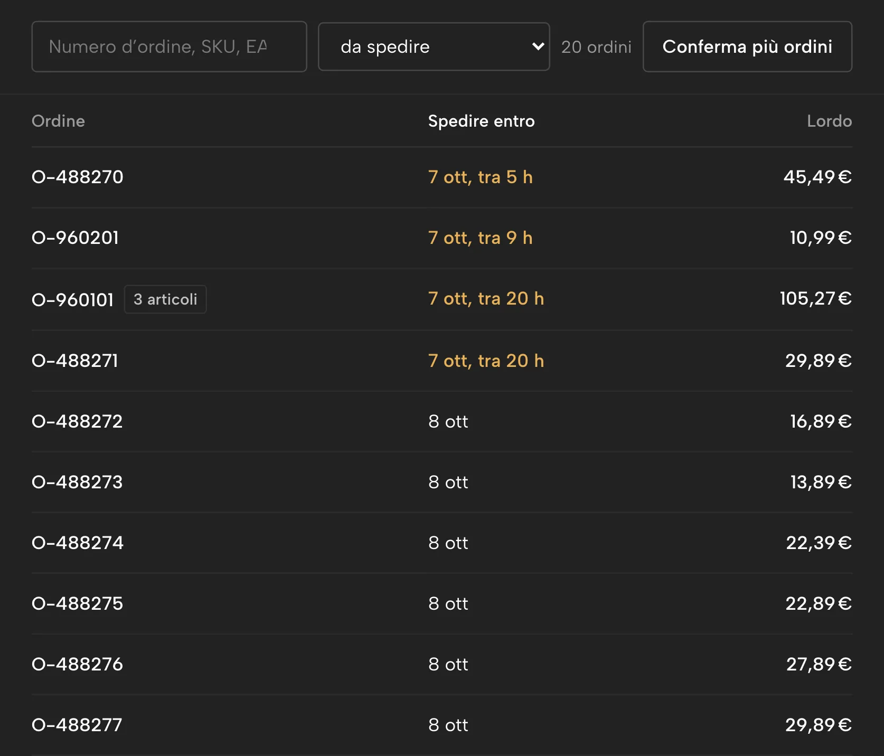Click the 105,27 € gross amount

pyautogui.click(x=816, y=298)
